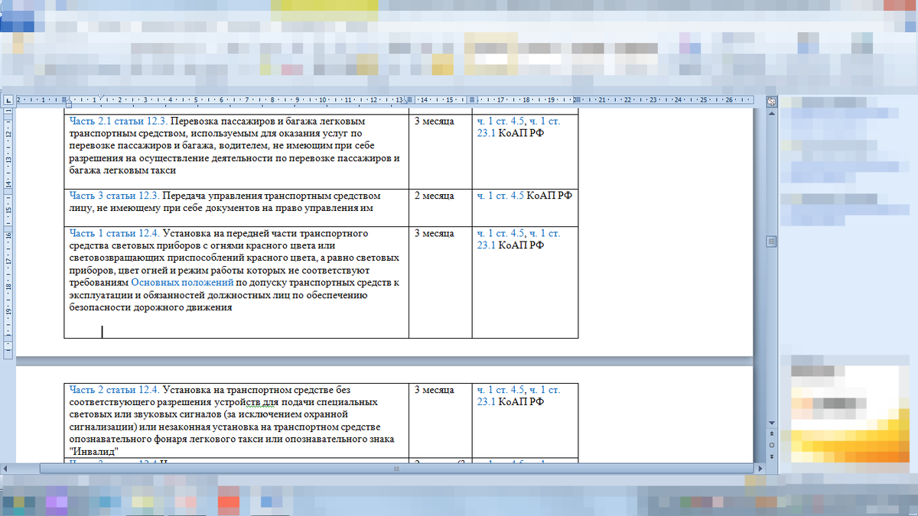918x516 pixels.
Task: Click the vertical scrollbar up arrow
Action: click(x=771, y=112)
